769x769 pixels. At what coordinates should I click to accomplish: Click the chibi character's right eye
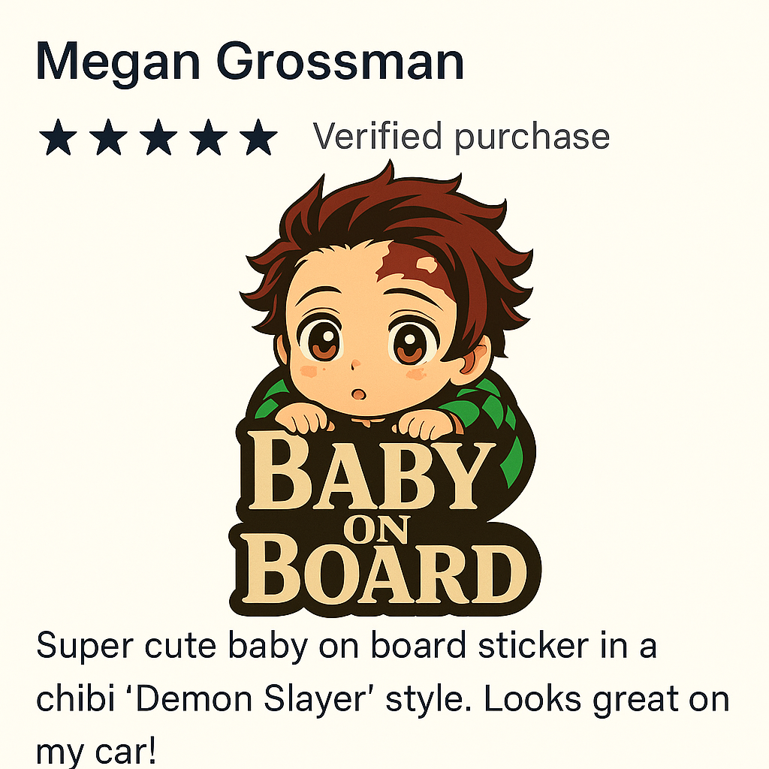point(412,342)
